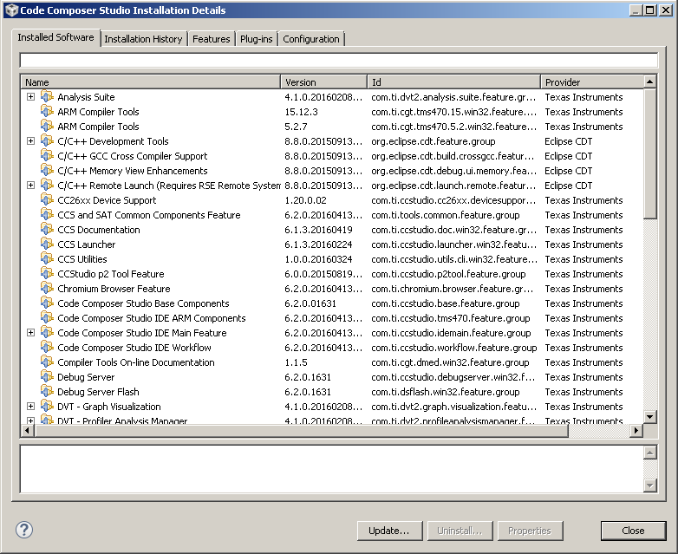Switch to the Installation History tab
The height and width of the screenshot is (554, 678).
[x=143, y=39]
